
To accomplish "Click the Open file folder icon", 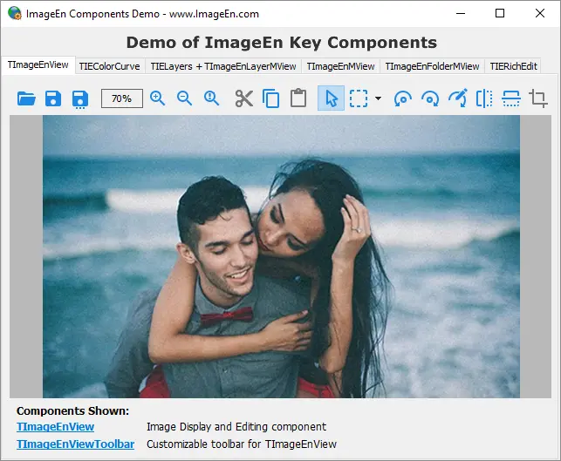I will (x=26, y=98).
